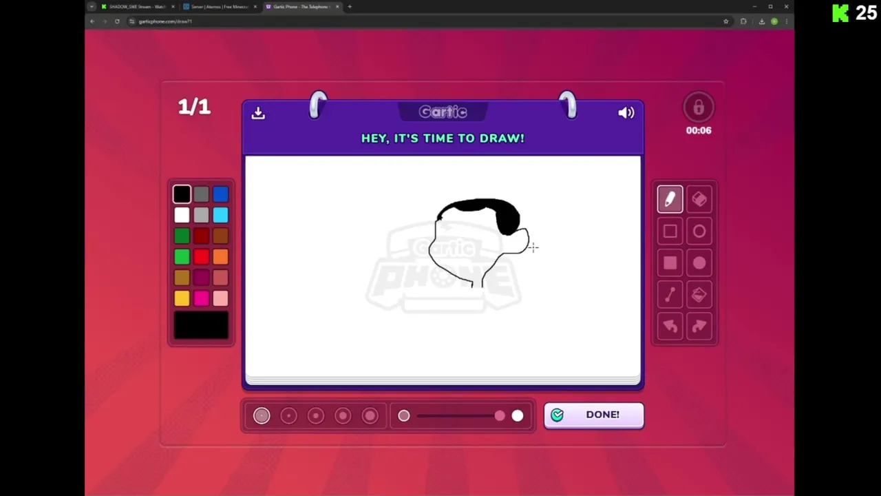This screenshot has height=496, width=881.
Task: Pick the dark gray color swatch
Action: (201, 195)
